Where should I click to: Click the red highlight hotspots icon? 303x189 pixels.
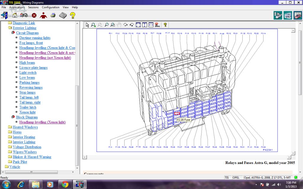[x=157, y=25]
